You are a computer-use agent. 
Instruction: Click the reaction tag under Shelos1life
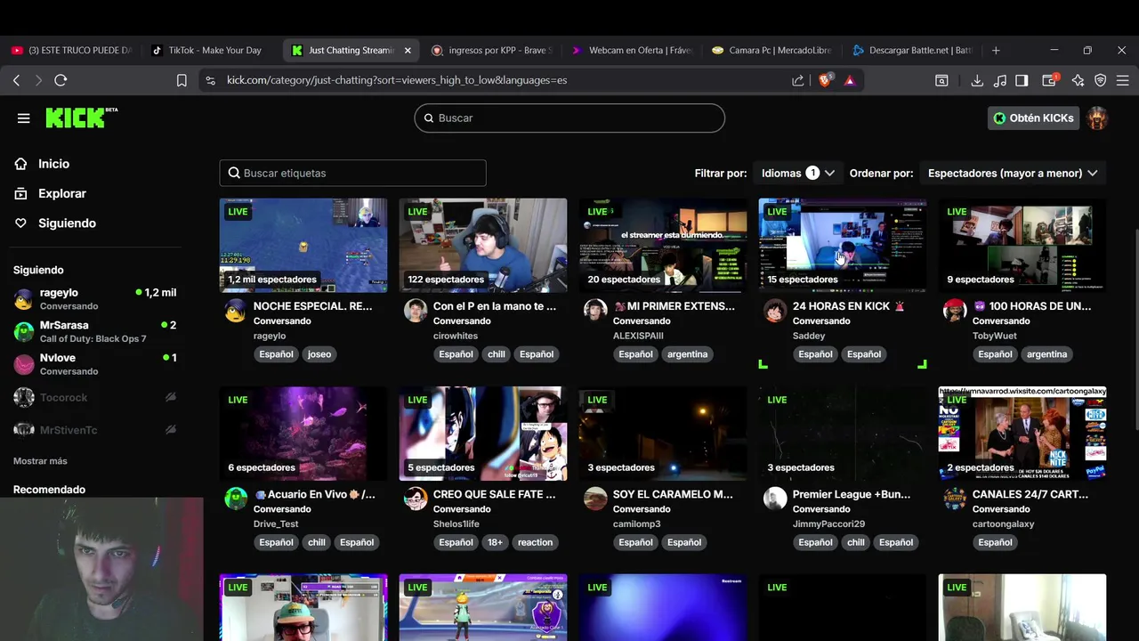point(535,542)
